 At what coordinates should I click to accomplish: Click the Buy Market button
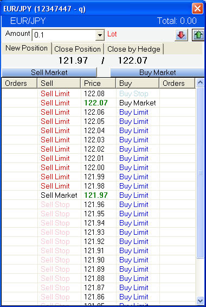pyautogui.click(x=157, y=72)
